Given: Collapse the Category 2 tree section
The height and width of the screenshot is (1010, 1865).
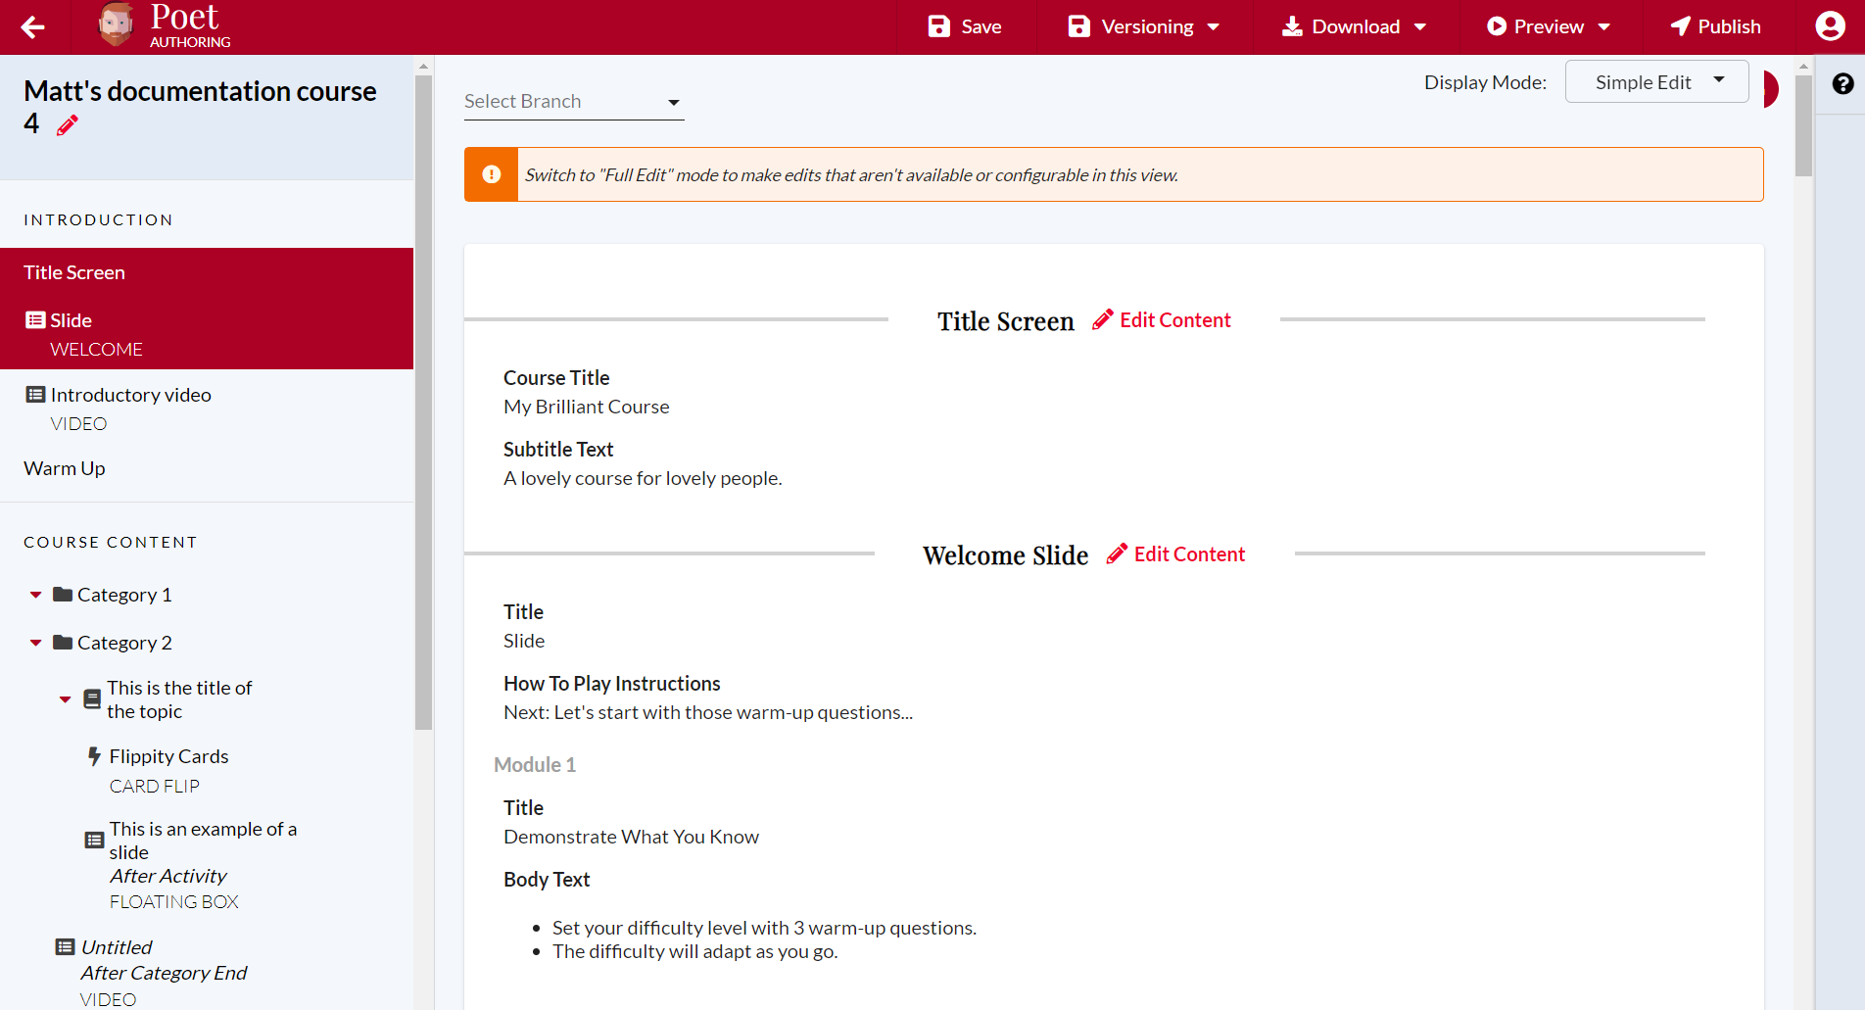Looking at the screenshot, I should tap(35, 642).
